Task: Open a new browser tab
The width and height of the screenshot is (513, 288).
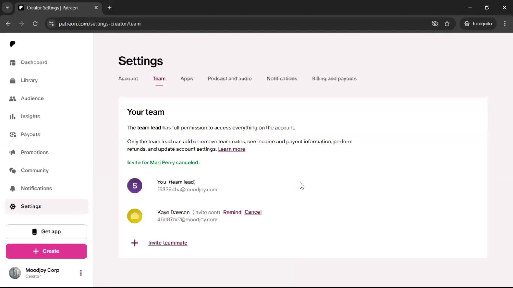Action: click(110, 8)
